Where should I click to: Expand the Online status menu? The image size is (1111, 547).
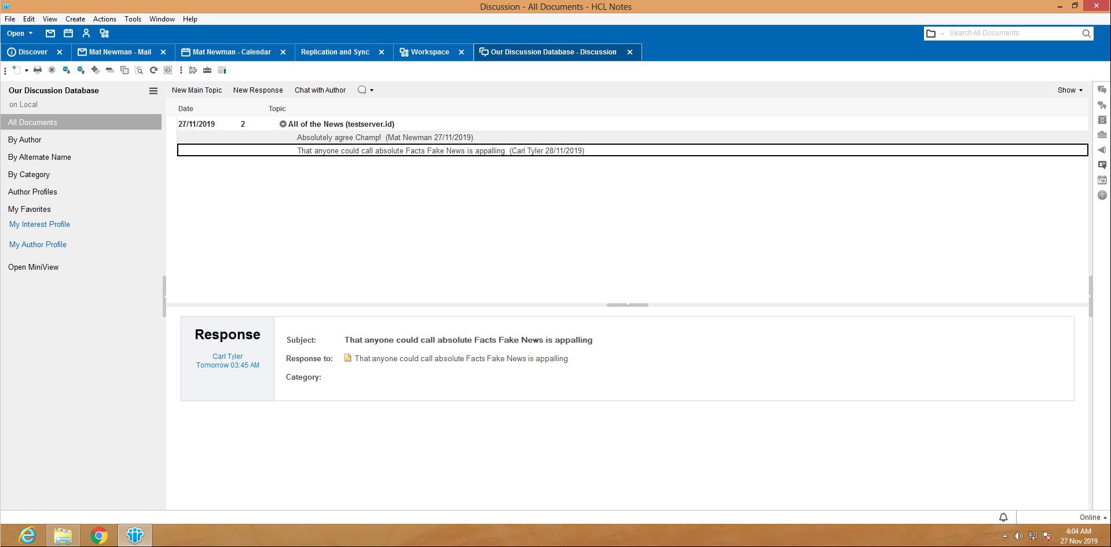(1092, 517)
